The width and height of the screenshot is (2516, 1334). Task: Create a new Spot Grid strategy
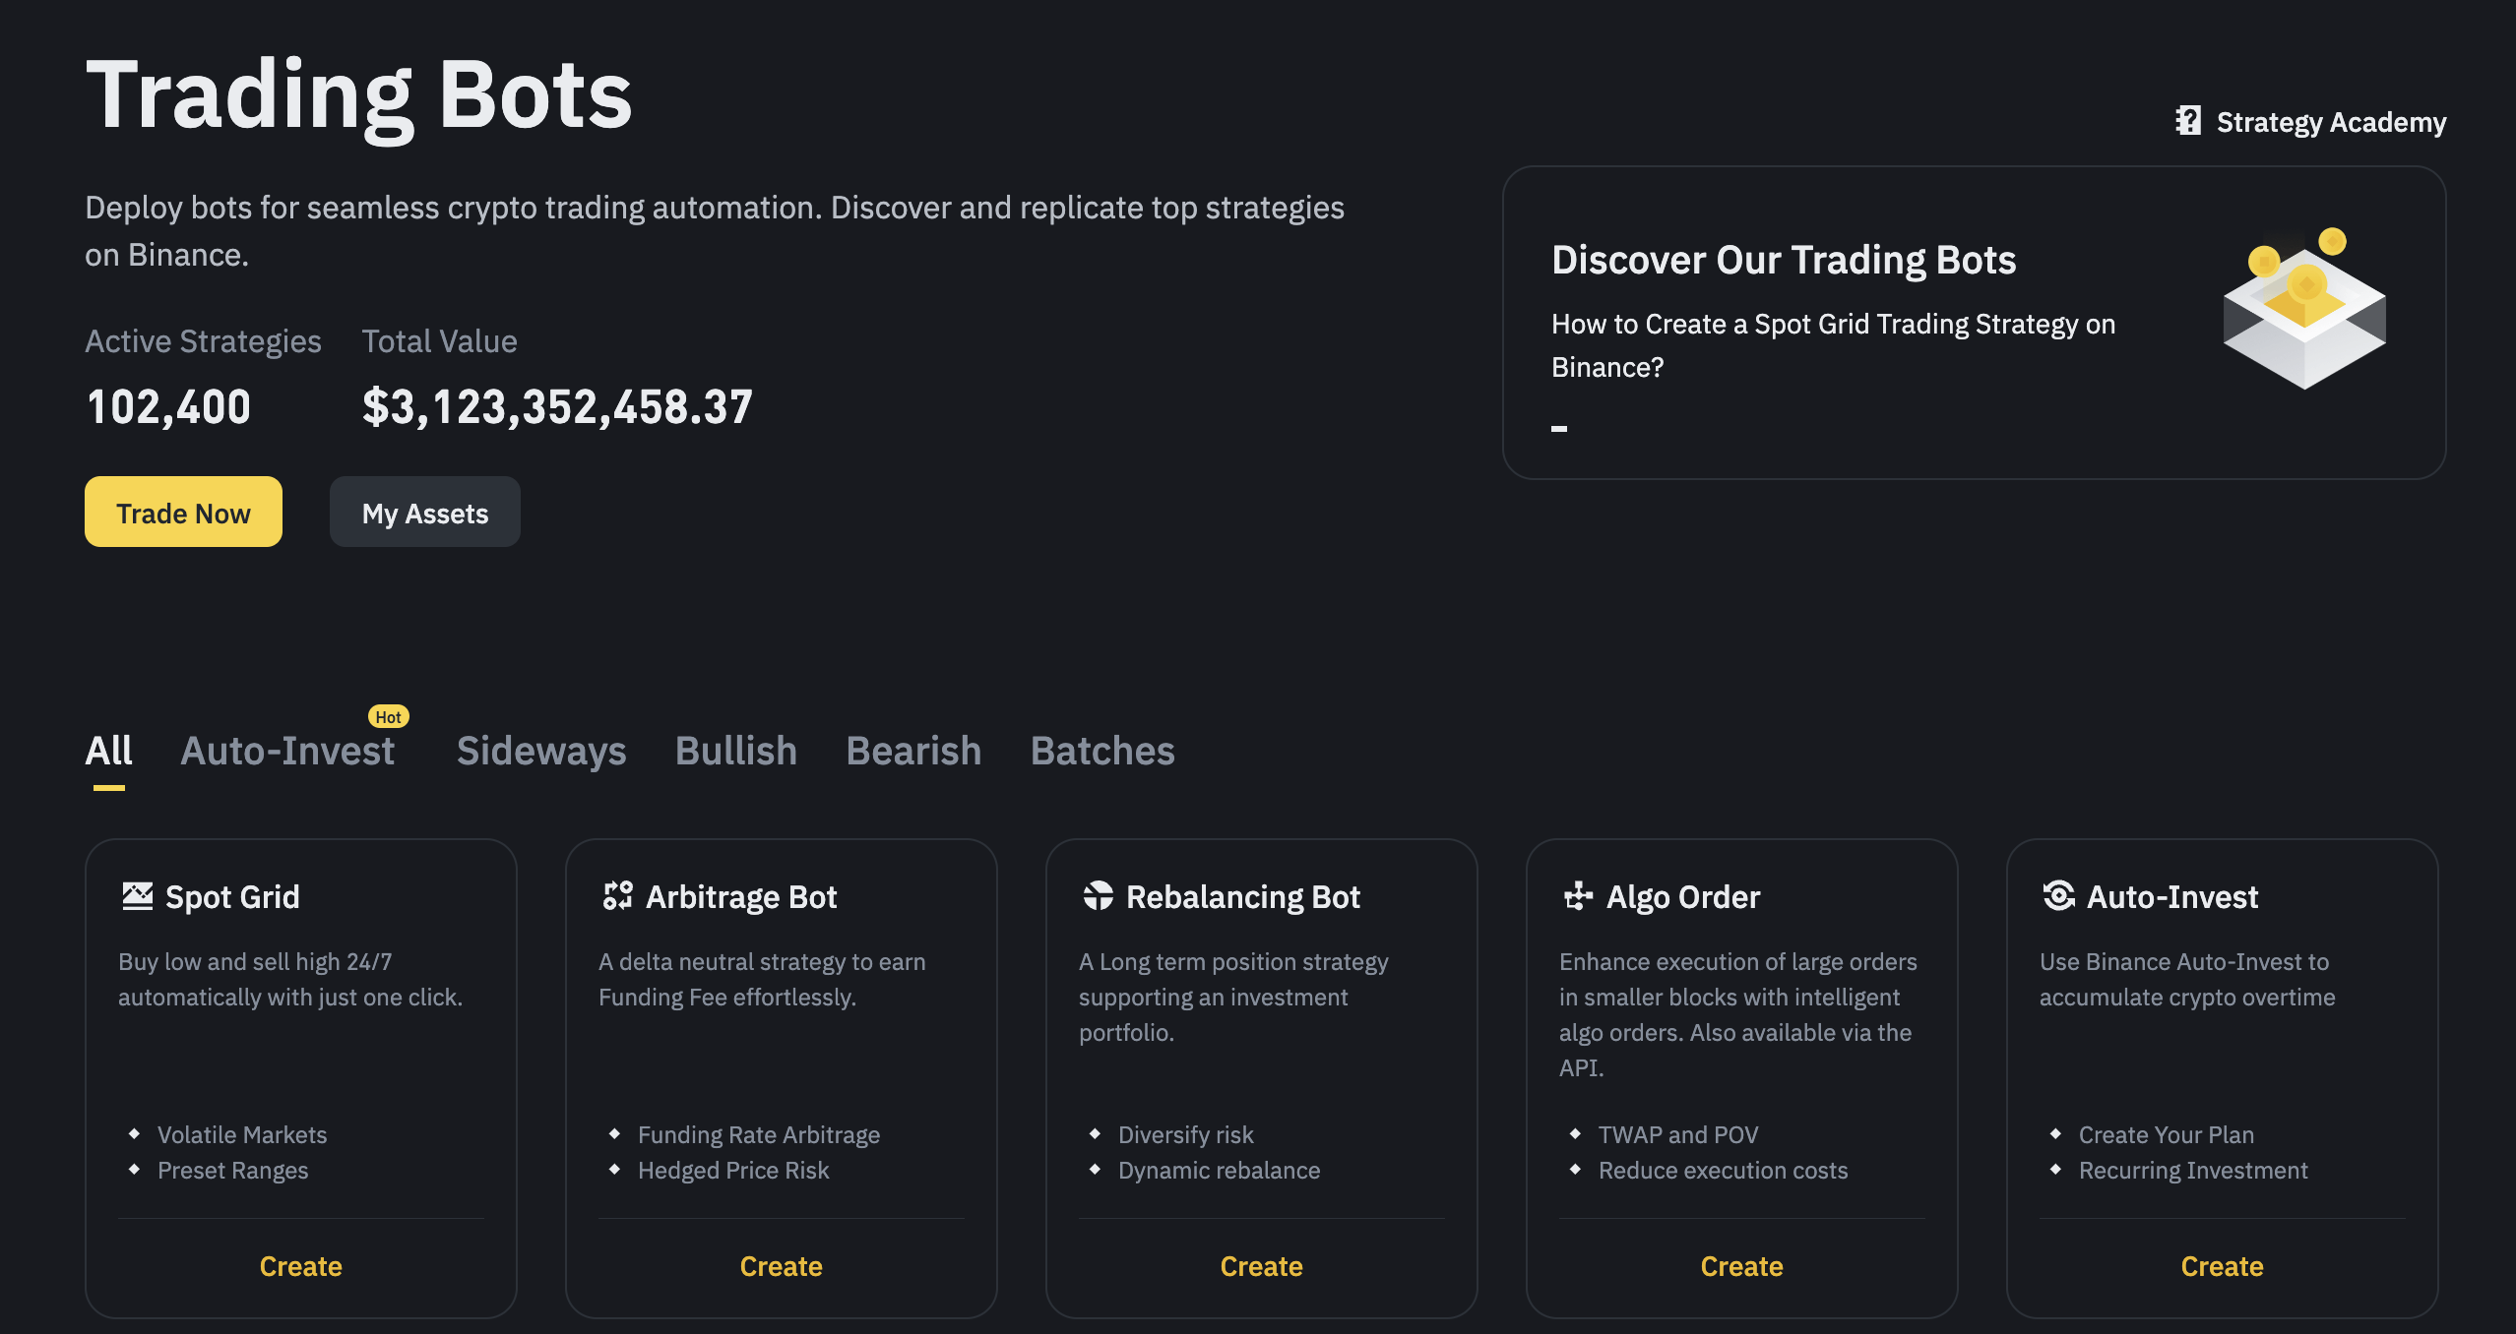click(x=299, y=1264)
